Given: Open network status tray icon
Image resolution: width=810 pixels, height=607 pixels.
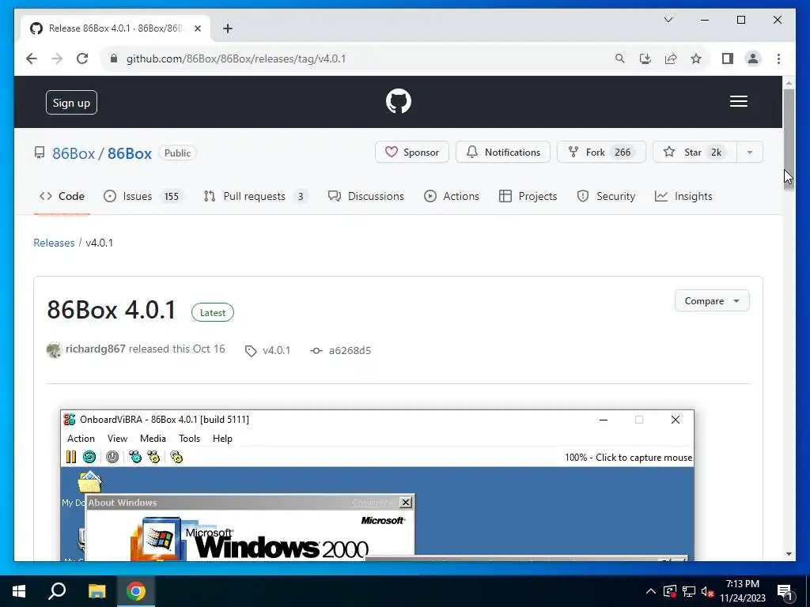Looking at the screenshot, I should 689,591.
